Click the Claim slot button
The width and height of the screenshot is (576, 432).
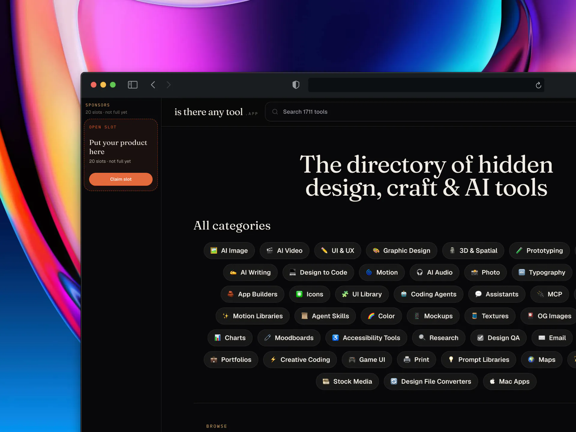click(x=121, y=179)
